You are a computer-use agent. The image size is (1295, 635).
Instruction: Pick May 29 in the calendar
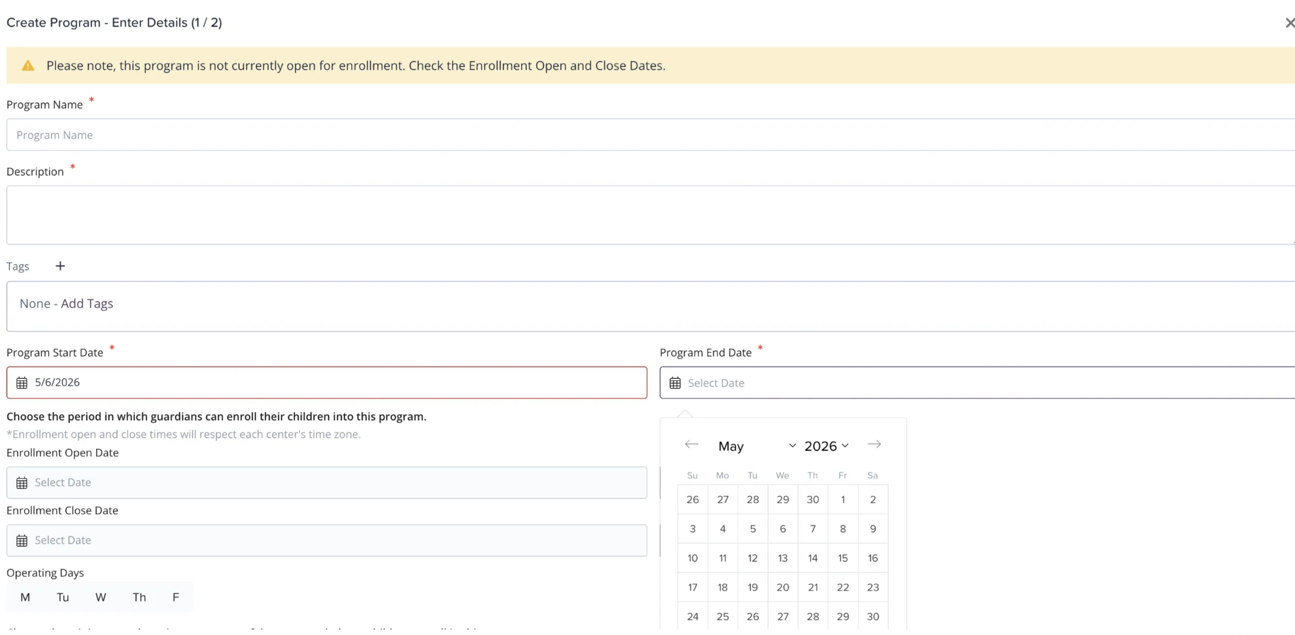click(x=843, y=617)
